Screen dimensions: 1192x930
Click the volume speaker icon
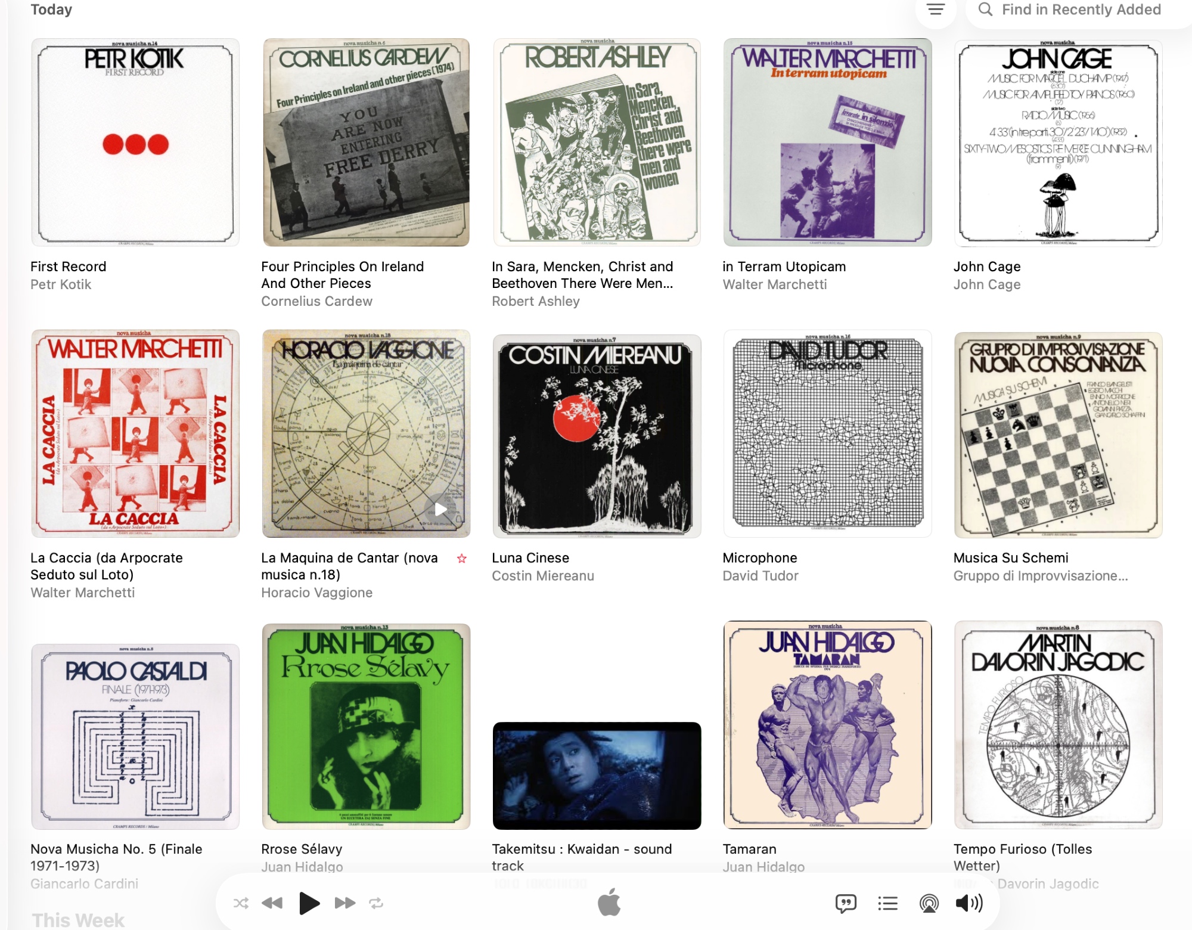coord(969,903)
